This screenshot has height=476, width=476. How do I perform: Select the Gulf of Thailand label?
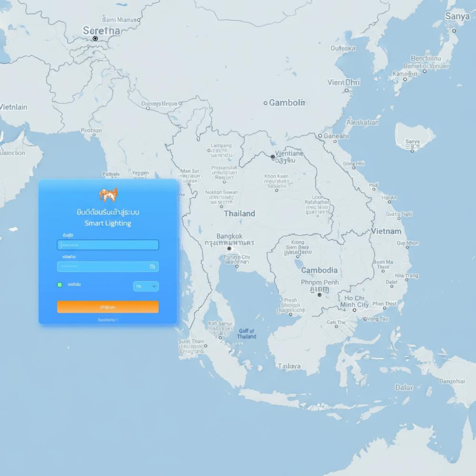[x=247, y=334]
